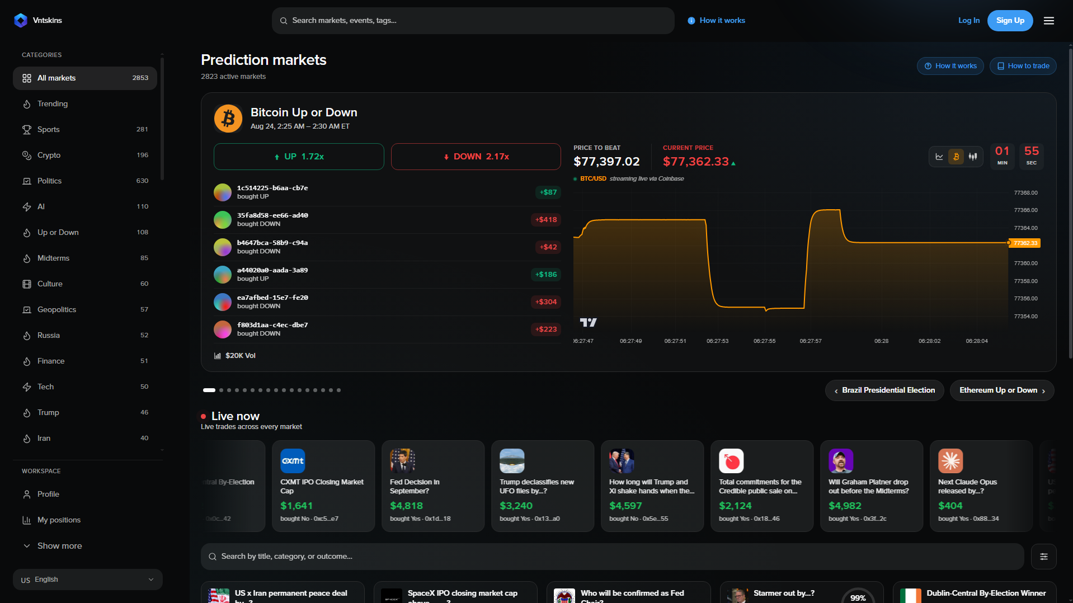Click the Graham Platner card image
The width and height of the screenshot is (1073, 603).
[841, 461]
